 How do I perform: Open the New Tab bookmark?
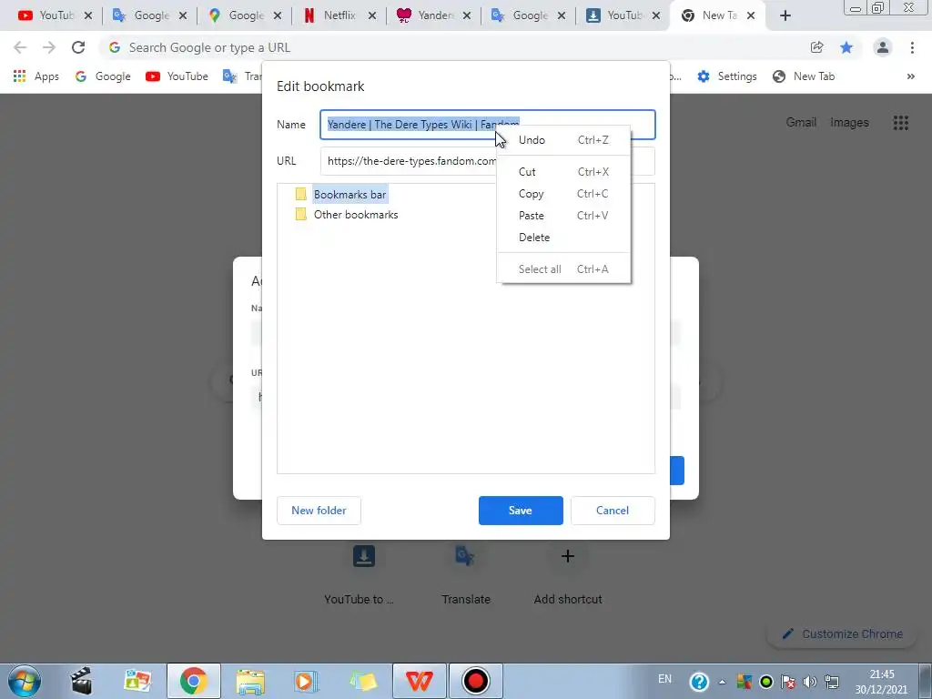(804, 76)
